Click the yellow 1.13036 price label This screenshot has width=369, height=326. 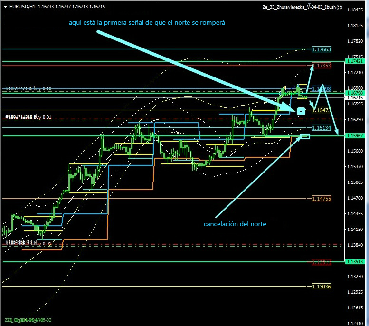click(x=321, y=286)
